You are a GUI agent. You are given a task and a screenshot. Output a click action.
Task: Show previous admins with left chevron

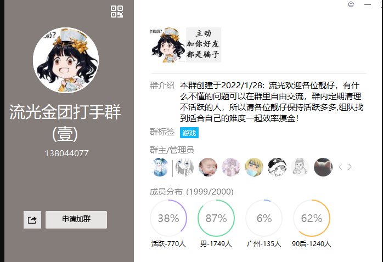(x=340, y=167)
